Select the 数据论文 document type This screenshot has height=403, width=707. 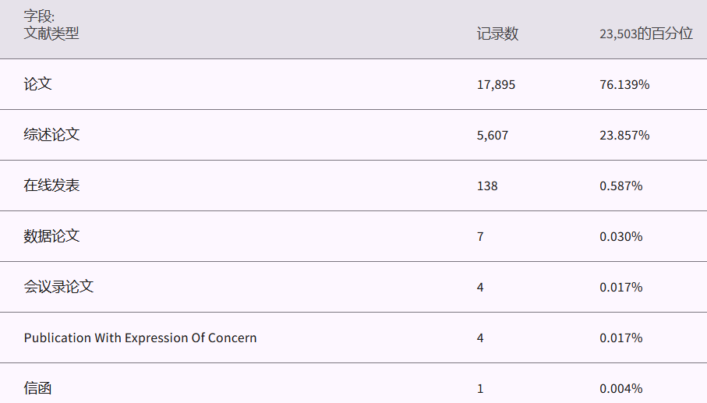(x=51, y=235)
